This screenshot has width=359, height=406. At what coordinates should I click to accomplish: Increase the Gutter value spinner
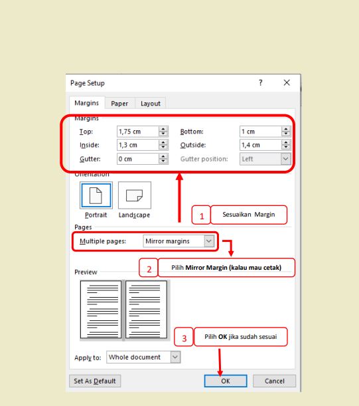coord(163,156)
